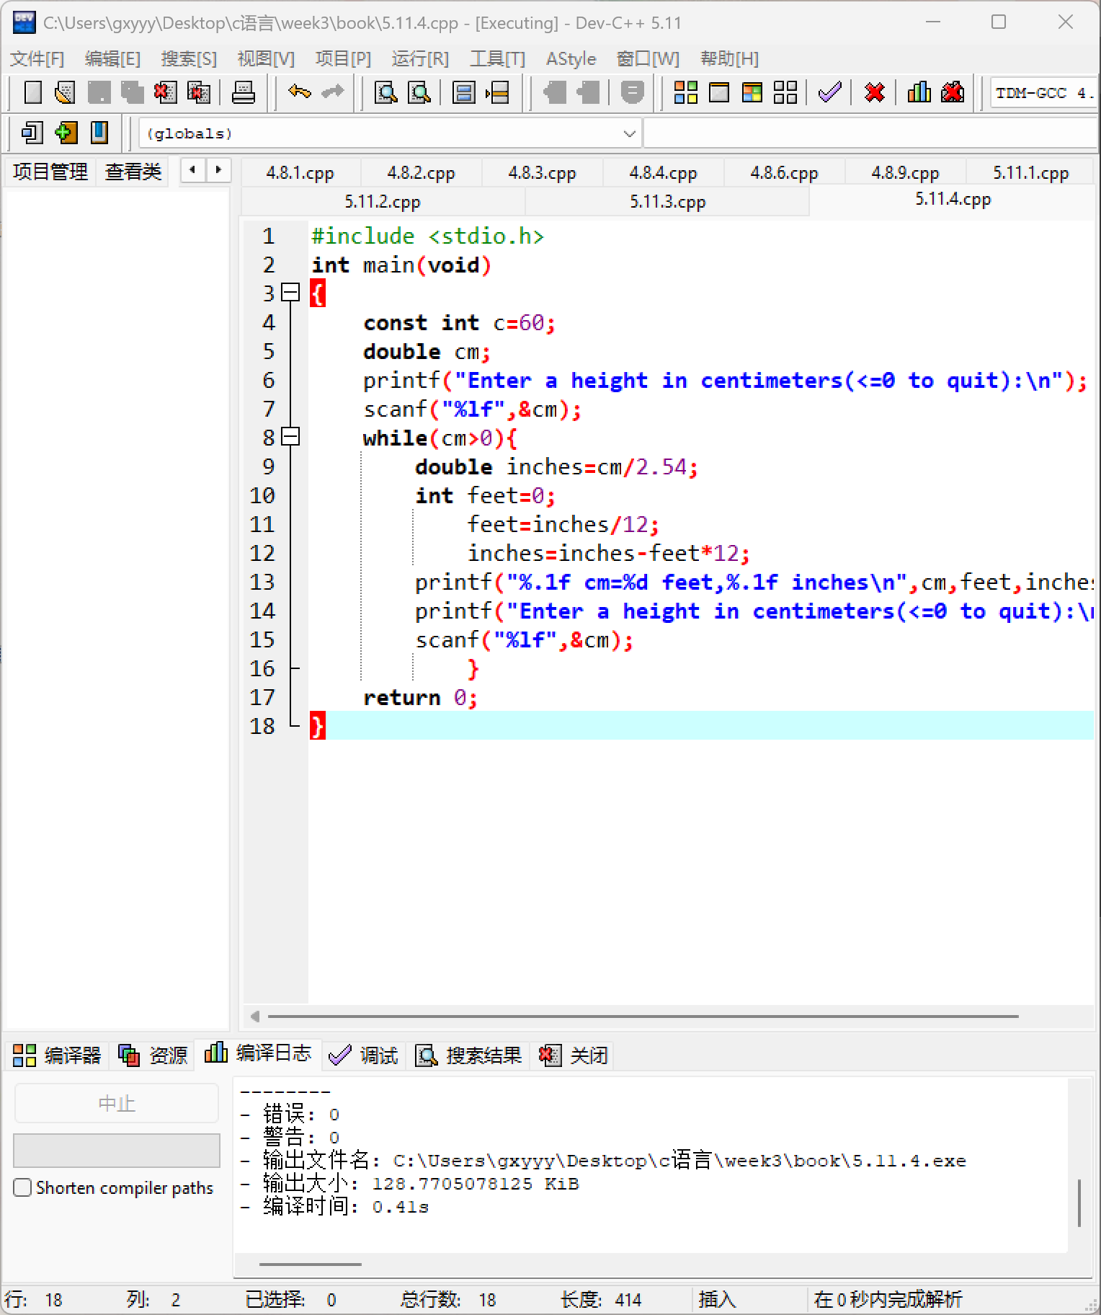Open the 文件[F] menu
This screenshot has width=1101, height=1315.
point(37,58)
